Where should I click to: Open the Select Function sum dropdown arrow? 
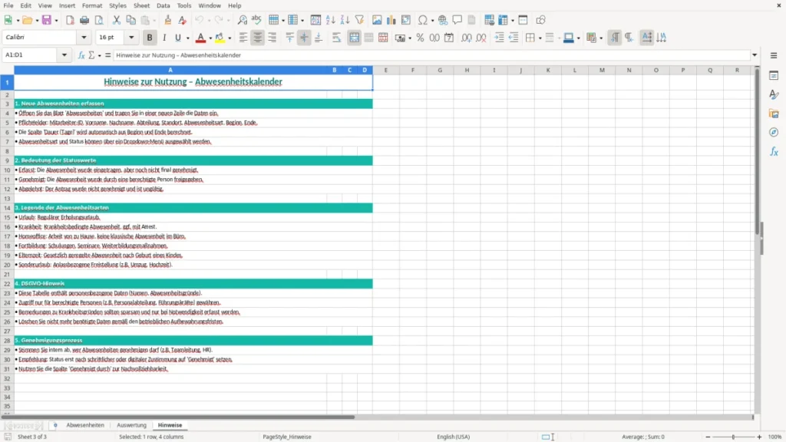[99, 55]
